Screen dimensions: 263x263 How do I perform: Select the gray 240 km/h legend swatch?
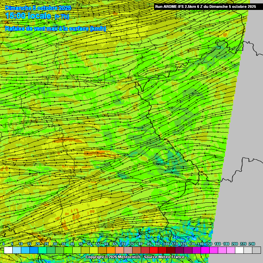click(x=256, y=250)
